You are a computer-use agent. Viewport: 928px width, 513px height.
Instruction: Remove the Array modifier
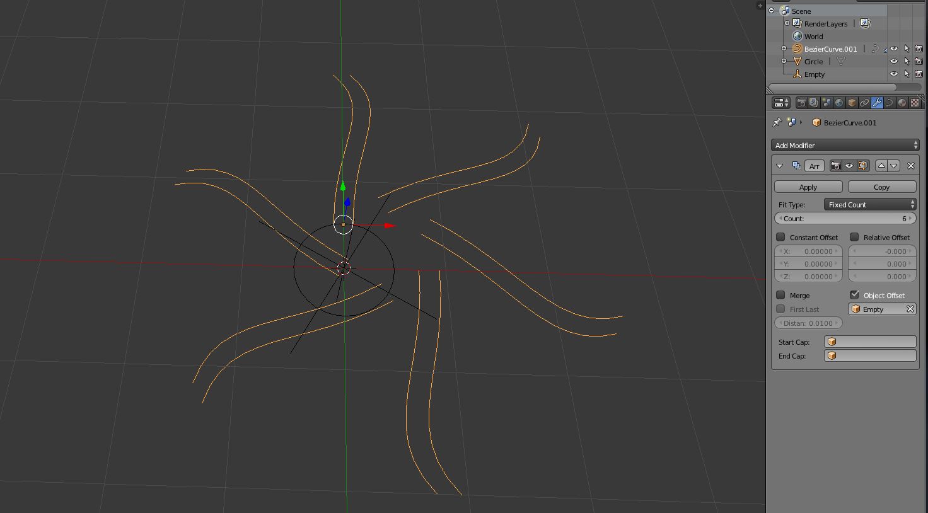pyautogui.click(x=911, y=166)
